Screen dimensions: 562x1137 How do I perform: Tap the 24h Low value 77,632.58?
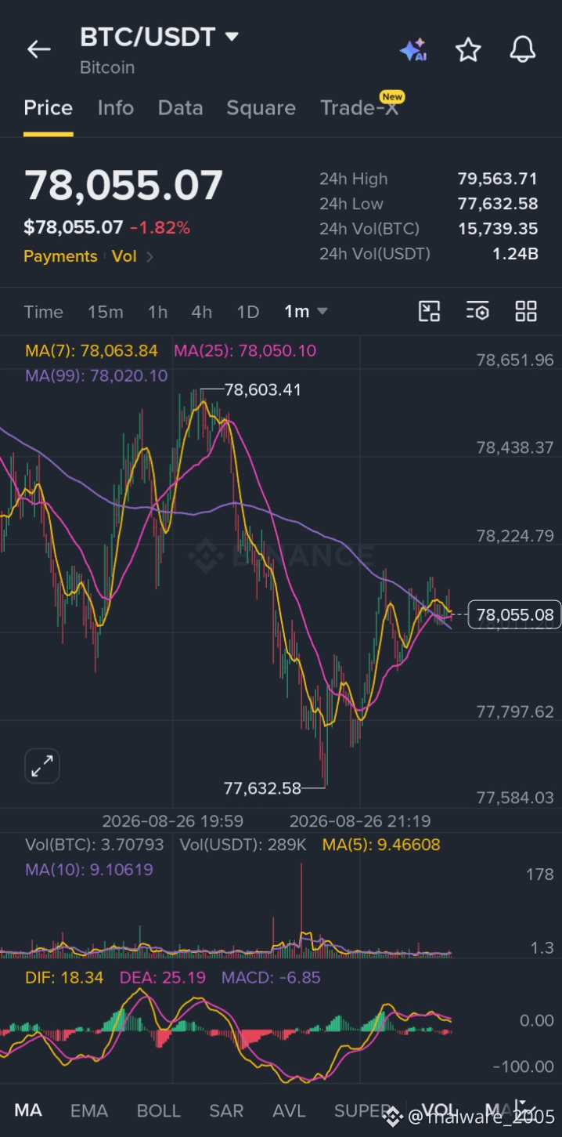coord(498,204)
